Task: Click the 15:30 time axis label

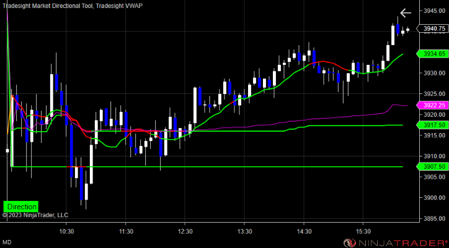Action: pyautogui.click(x=363, y=231)
